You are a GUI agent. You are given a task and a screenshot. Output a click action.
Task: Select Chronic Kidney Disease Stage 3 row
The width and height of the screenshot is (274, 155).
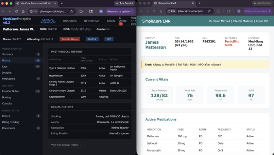[90, 83]
